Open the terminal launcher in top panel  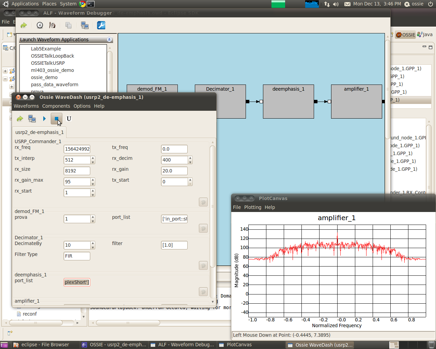pos(91,4)
